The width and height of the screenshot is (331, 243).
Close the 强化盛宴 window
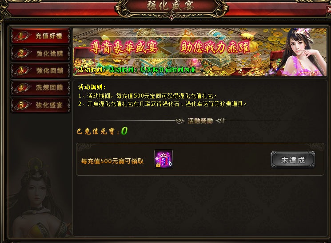[329, 9]
